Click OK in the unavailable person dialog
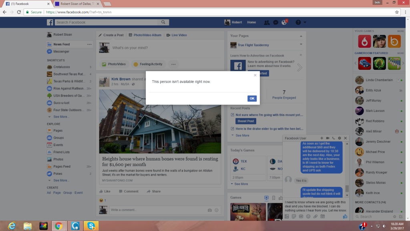 click(252, 99)
